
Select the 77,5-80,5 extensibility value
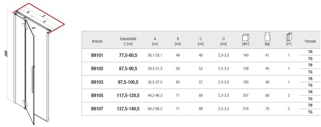click(128, 56)
